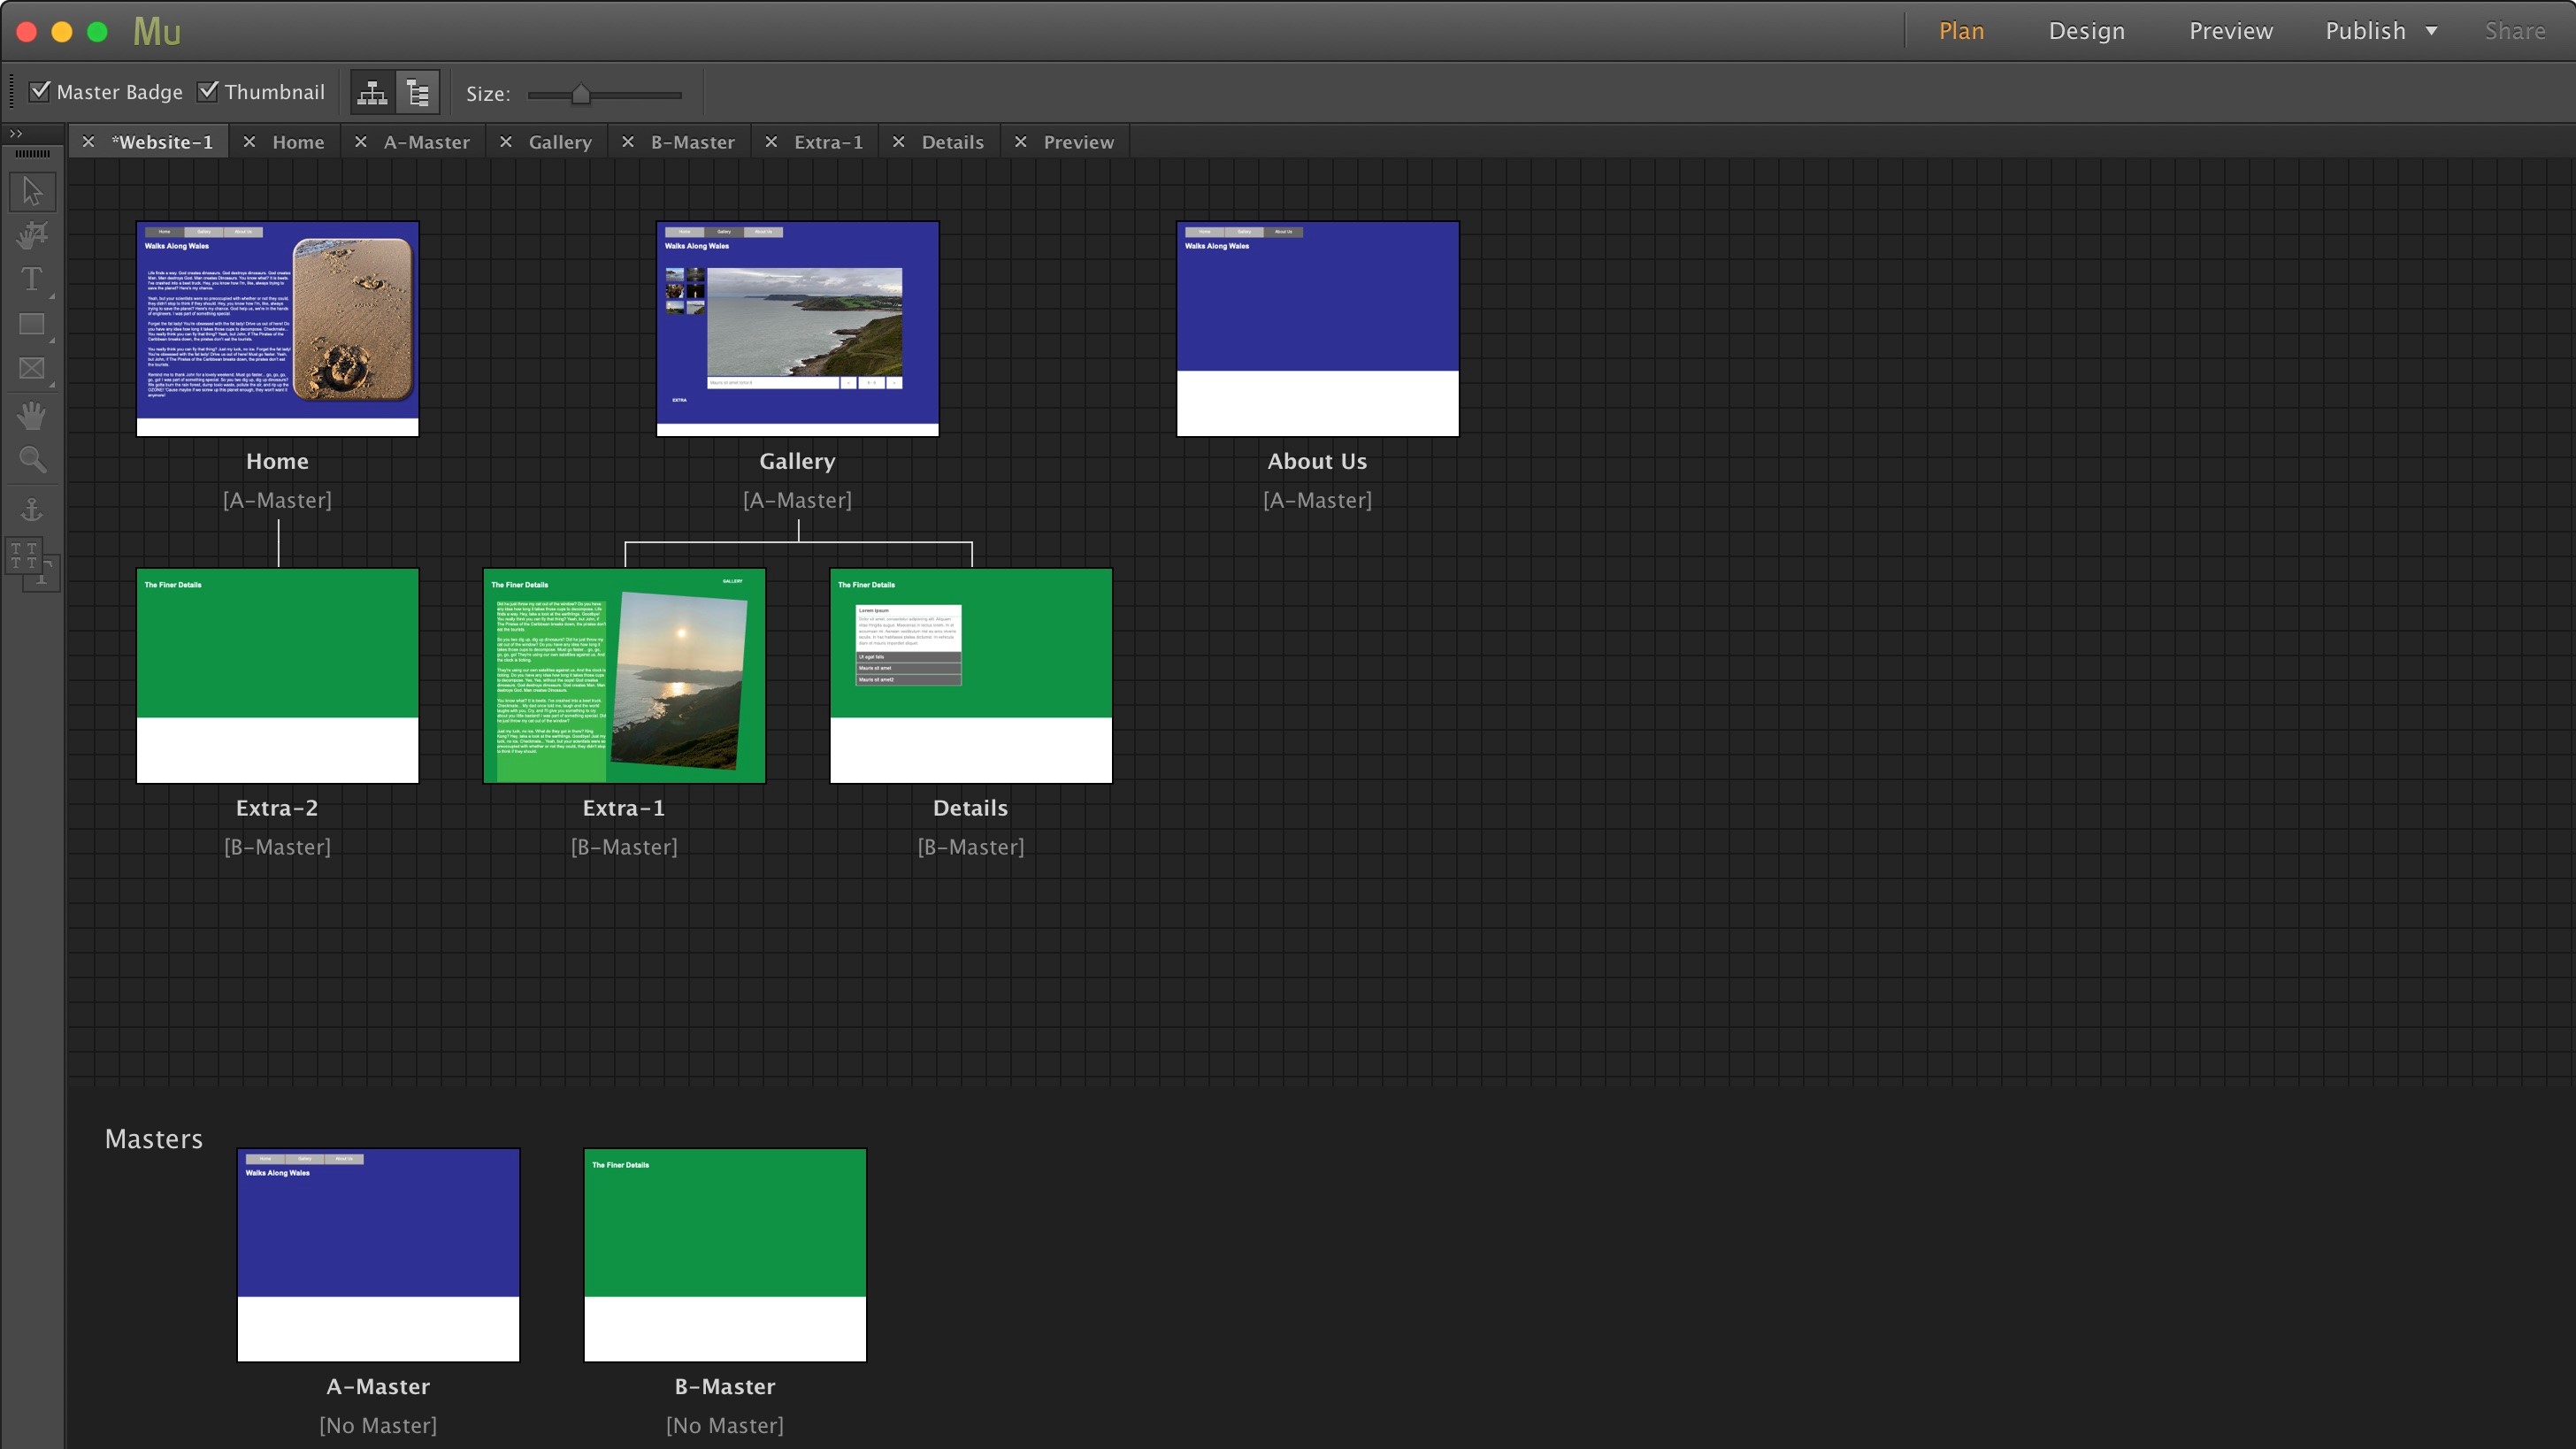Select the Zoom magnifier tool
Image resolution: width=2576 pixels, height=1449 pixels.
(32, 460)
